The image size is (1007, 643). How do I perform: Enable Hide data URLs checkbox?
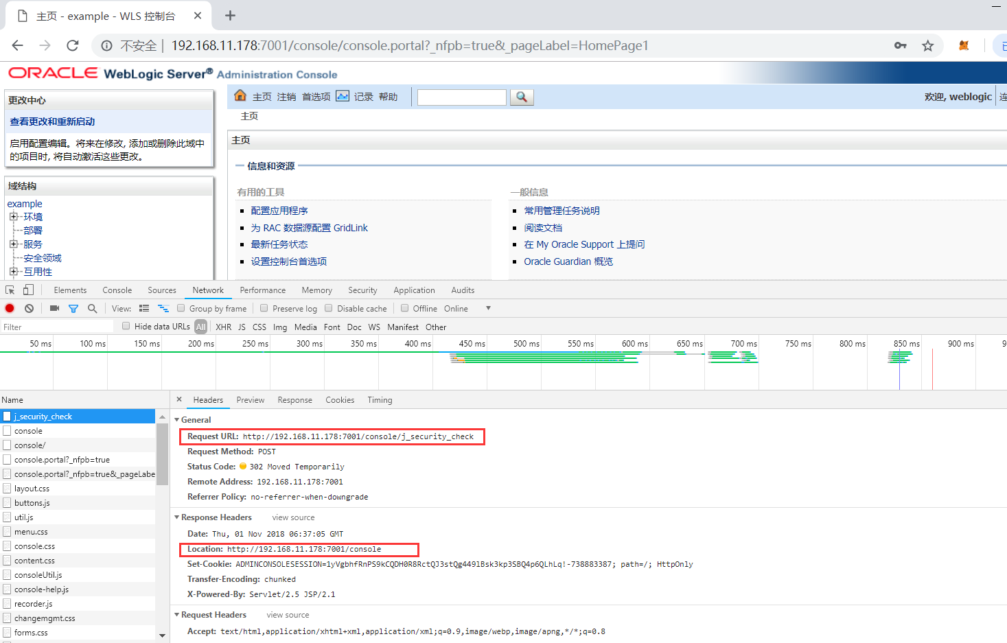coord(126,326)
